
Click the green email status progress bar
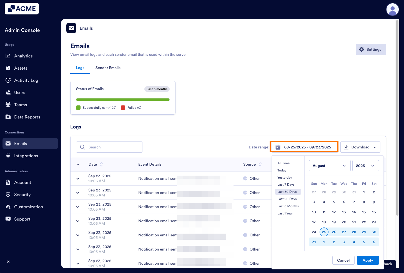pyautogui.click(x=123, y=99)
